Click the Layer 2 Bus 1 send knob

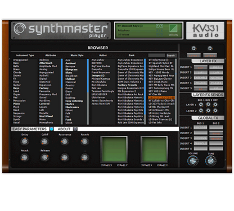point(201,111)
